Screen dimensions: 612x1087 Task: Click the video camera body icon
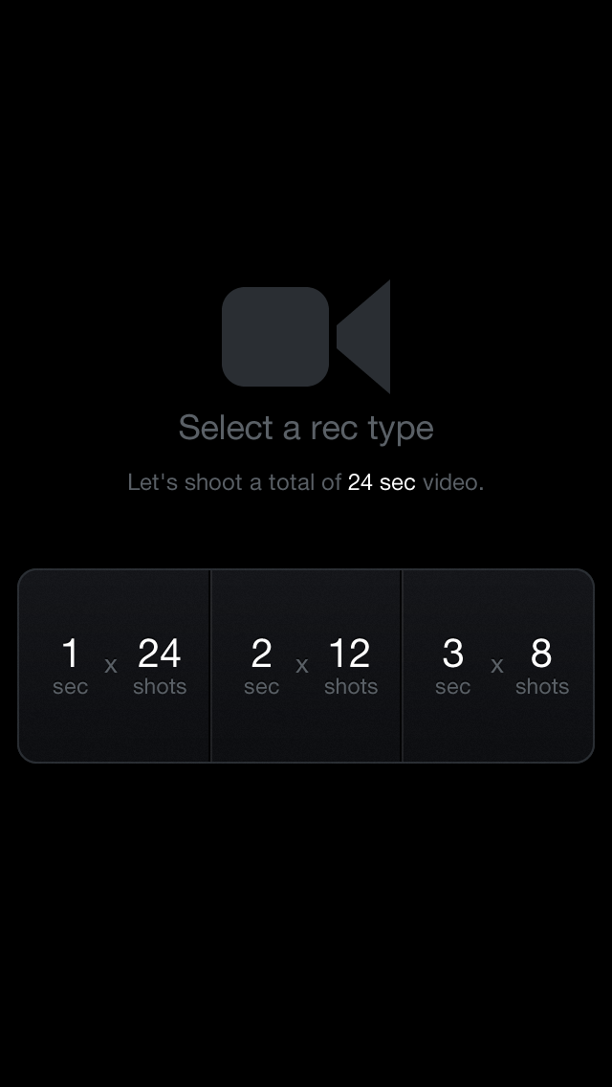[275, 337]
